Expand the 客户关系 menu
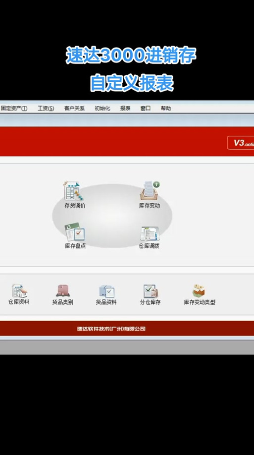 (75, 109)
